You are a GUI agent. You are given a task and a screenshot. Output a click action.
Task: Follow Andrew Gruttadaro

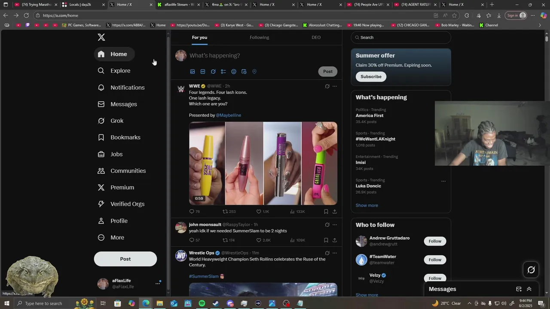(x=435, y=241)
